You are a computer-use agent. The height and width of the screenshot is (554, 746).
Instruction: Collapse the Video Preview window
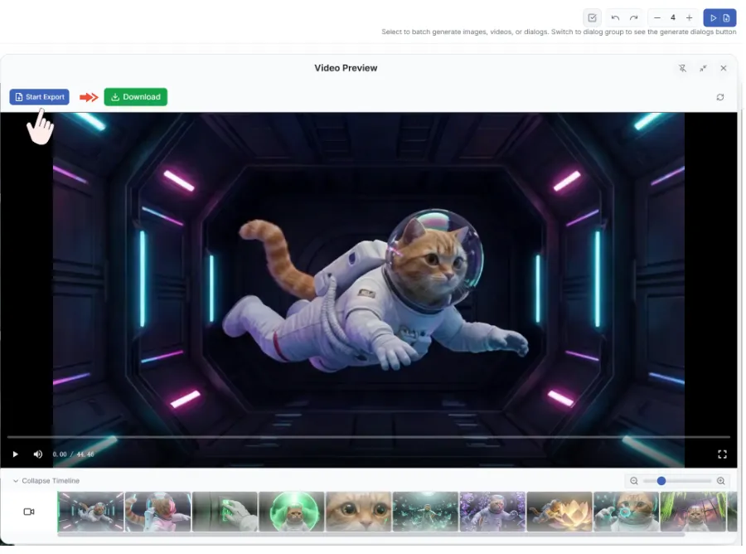(703, 68)
